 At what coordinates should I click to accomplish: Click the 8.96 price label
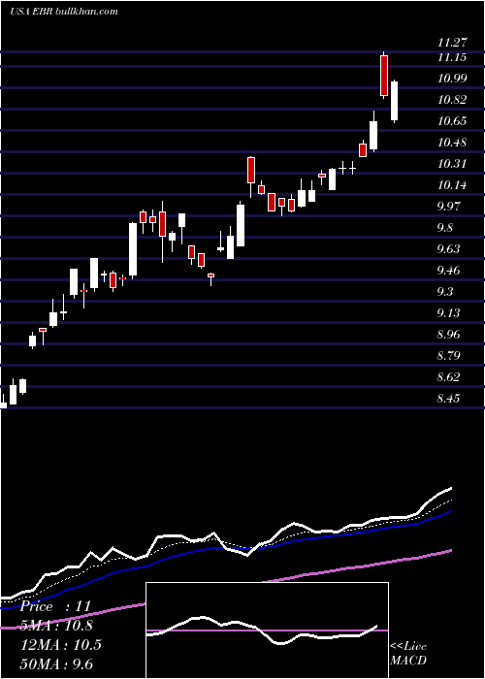448,335
